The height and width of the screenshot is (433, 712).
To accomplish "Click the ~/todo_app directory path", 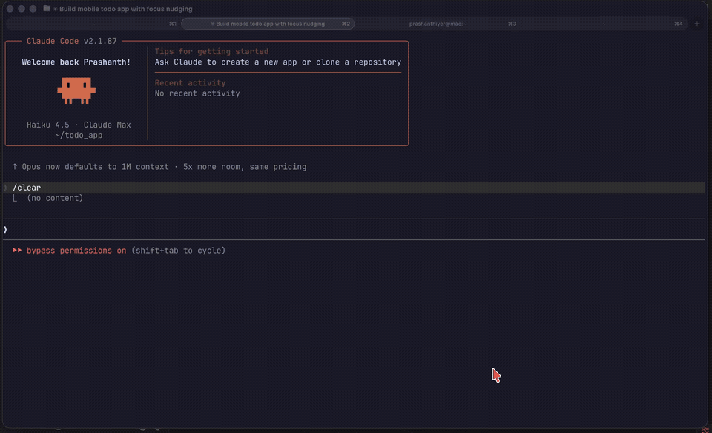I will pyautogui.click(x=79, y=135).
